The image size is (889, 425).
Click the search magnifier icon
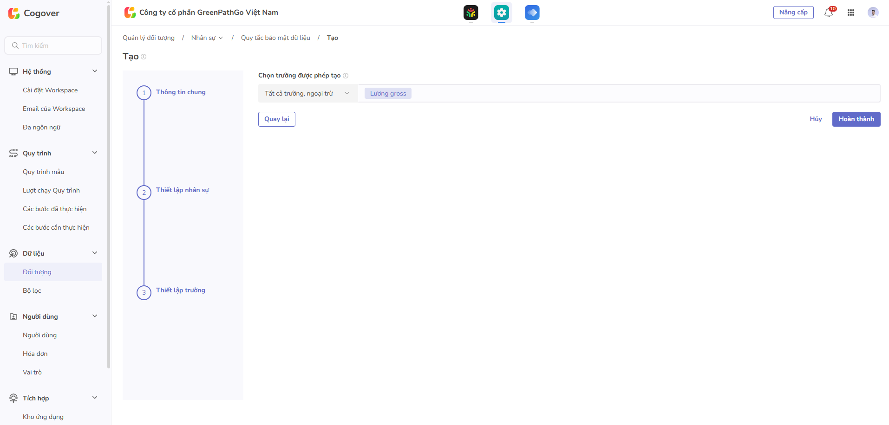15,45
